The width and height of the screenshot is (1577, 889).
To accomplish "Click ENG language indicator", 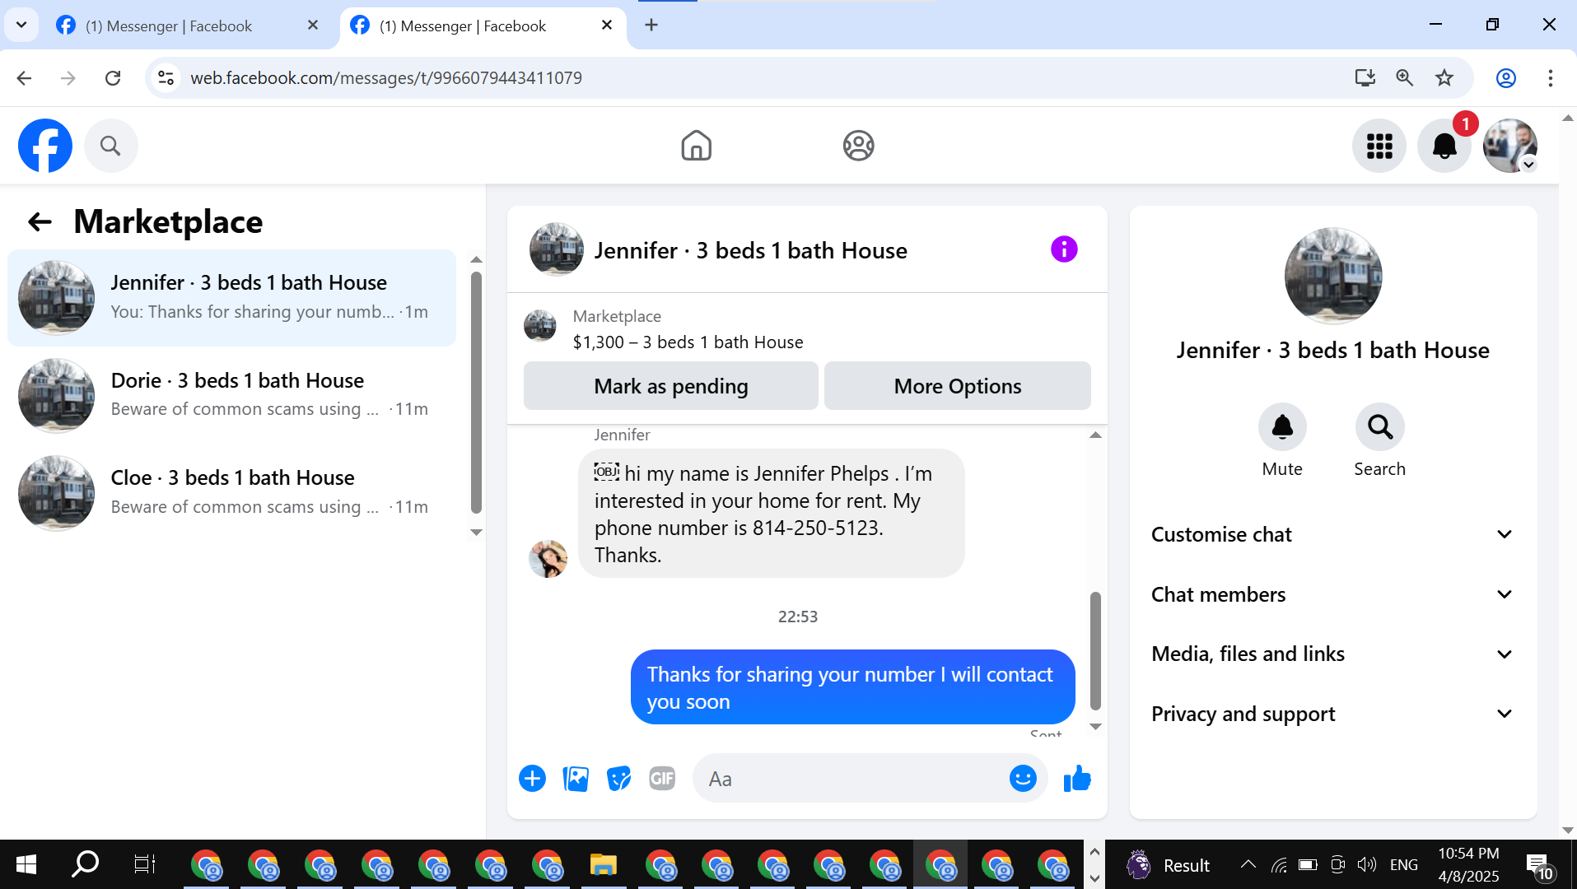I will (x=1403, y=864).
